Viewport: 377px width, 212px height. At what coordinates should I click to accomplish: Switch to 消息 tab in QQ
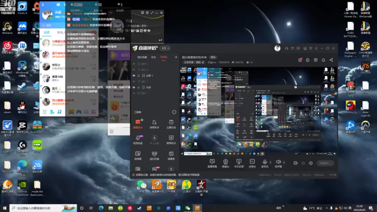pyautogui.click(x=46, y=32)
